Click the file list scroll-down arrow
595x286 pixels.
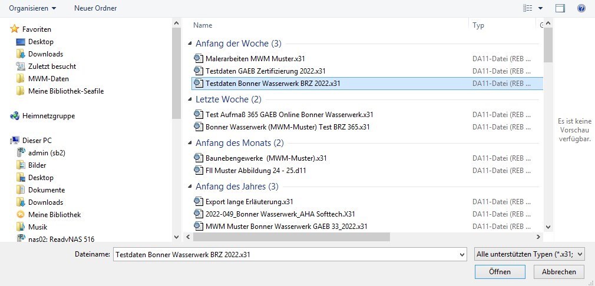[547, 227]
